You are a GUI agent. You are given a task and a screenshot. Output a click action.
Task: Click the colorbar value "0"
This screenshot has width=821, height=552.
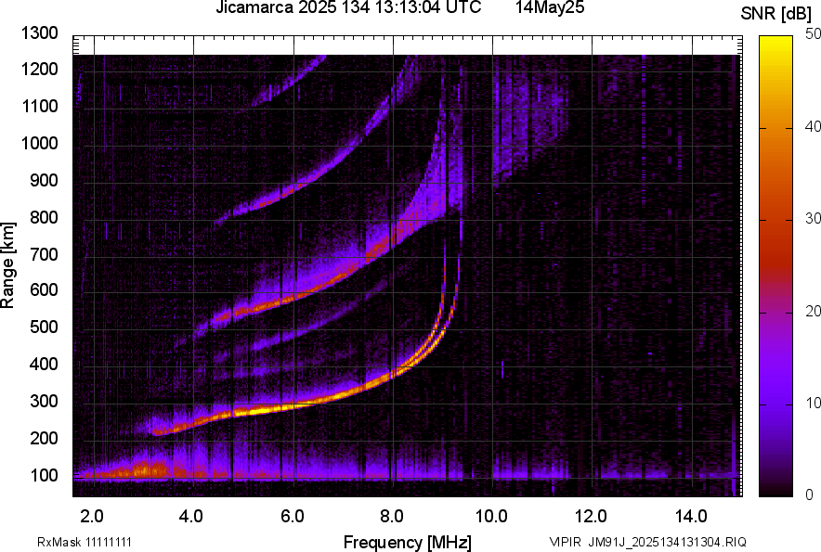click(810, 494)
